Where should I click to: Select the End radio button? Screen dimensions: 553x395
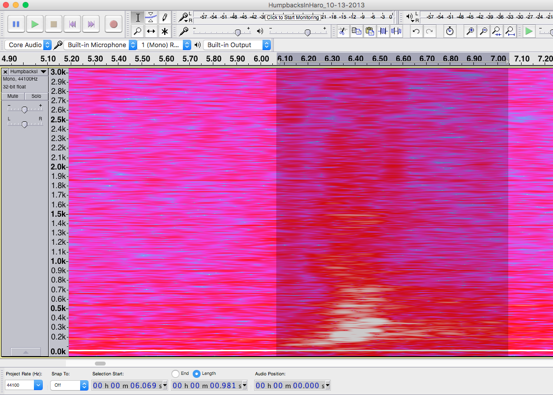pos(175,374)
